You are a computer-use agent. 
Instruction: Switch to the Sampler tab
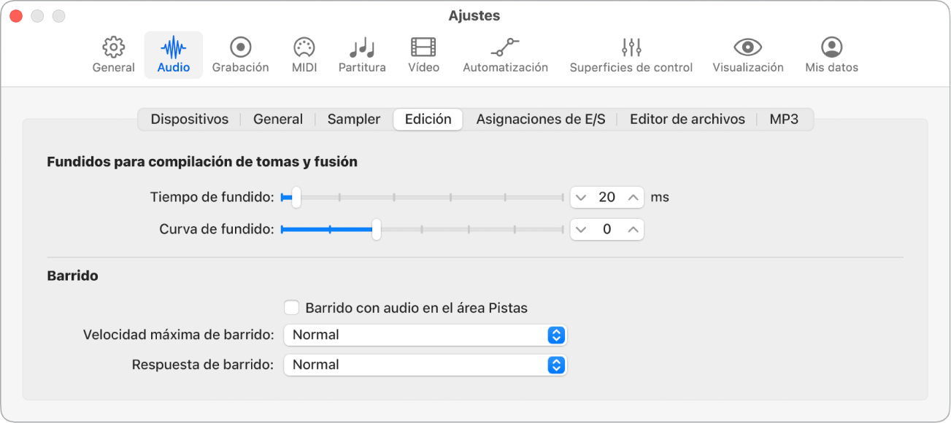tap(353, 119)
